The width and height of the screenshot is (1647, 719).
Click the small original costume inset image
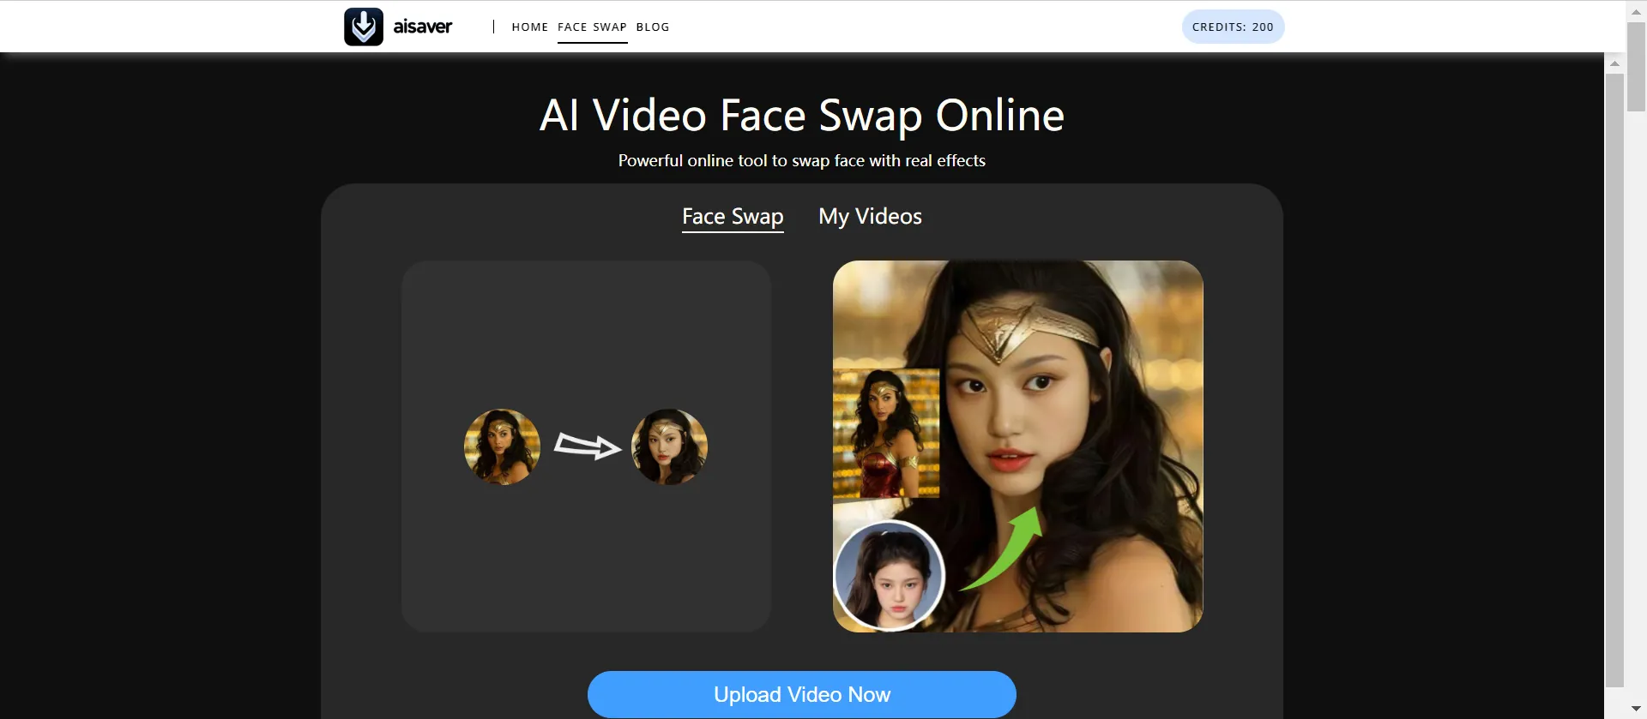point(886,433)
